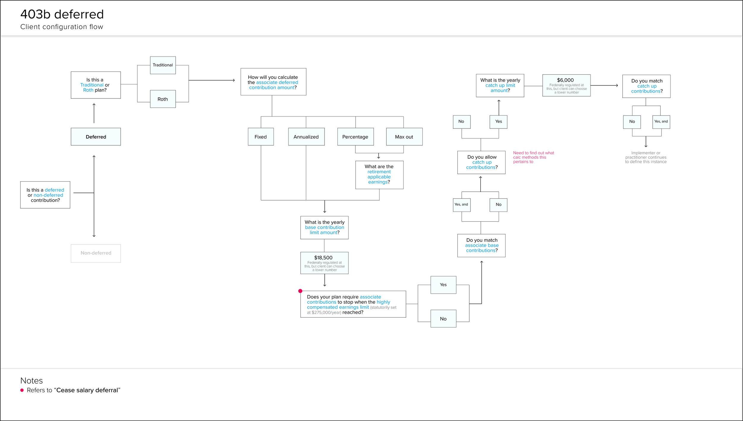Screen dimensions: 743x421
Task: Click the grayed-out Non-deferred box
Action: pos(96,253)
